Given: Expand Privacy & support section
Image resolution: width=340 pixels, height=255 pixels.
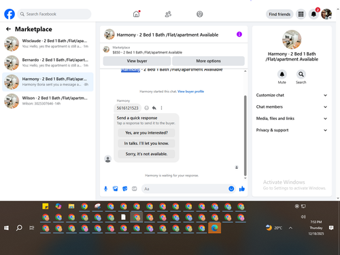Looking at the screenshot, I should [x=292, y=130].
